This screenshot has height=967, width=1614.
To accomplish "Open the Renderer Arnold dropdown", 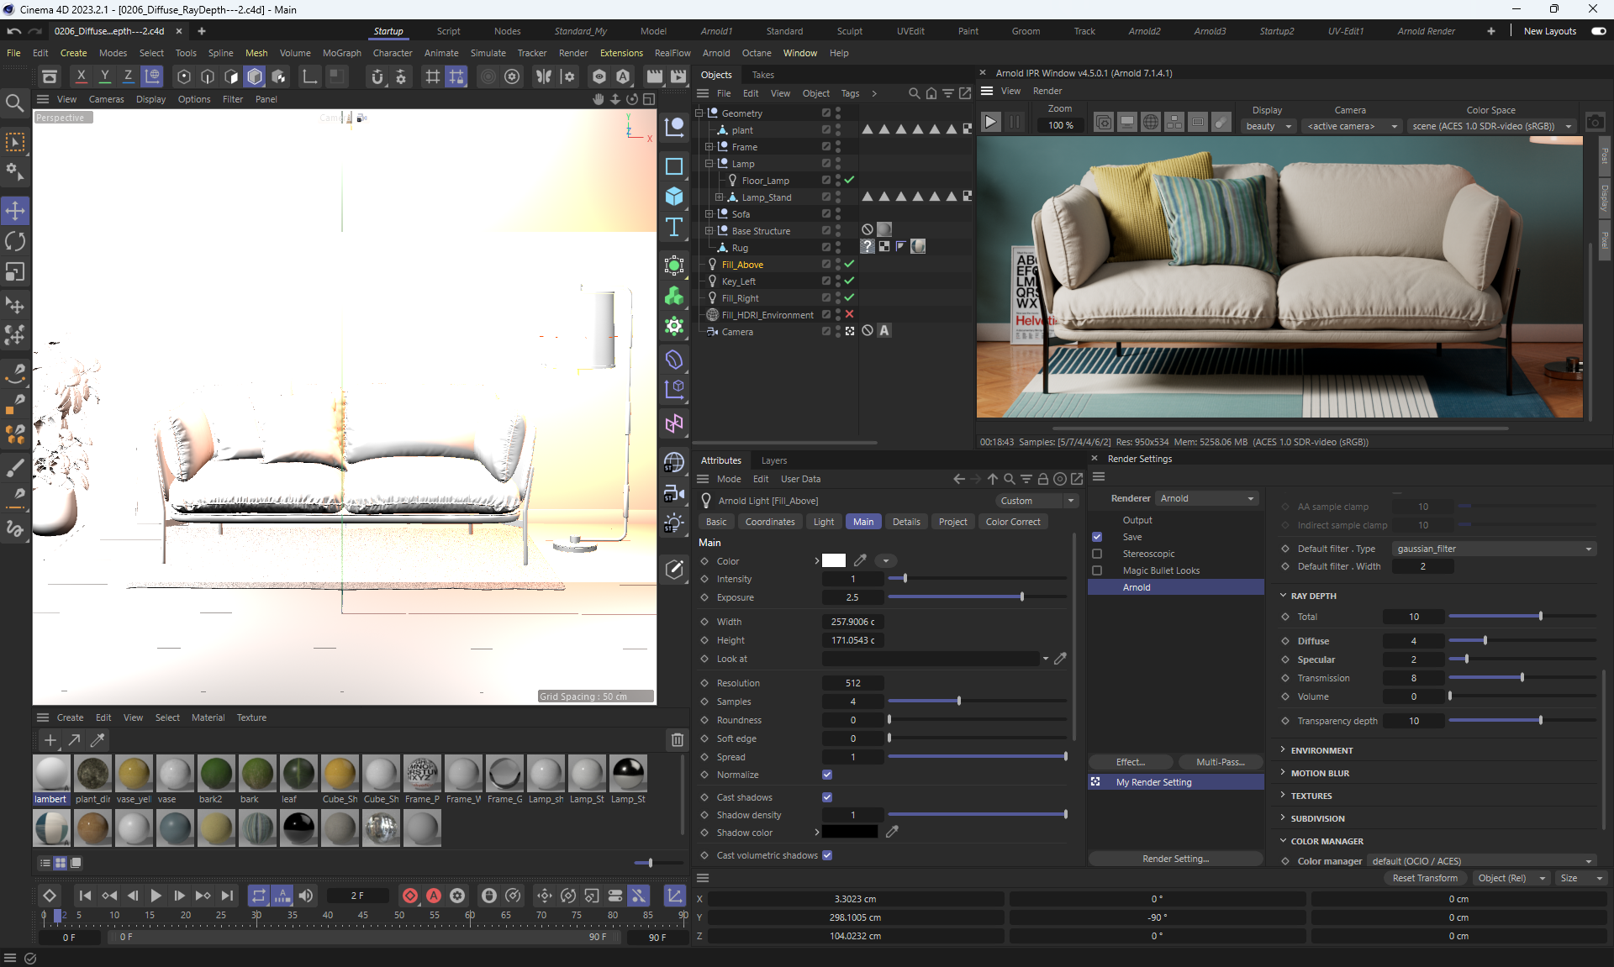I will [x=1207, y=498].
